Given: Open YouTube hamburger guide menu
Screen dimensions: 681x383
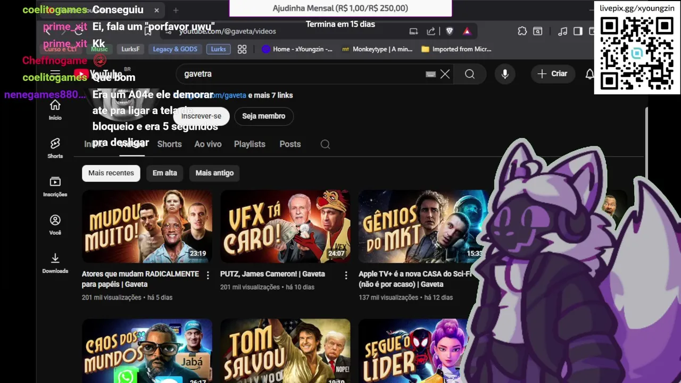Looking at the screenshot, I should point(55,73).
